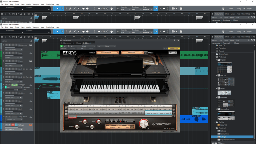The image size is (256, 144).
Task: Click the Start button in the front window
Action: (x=231, y=31)
